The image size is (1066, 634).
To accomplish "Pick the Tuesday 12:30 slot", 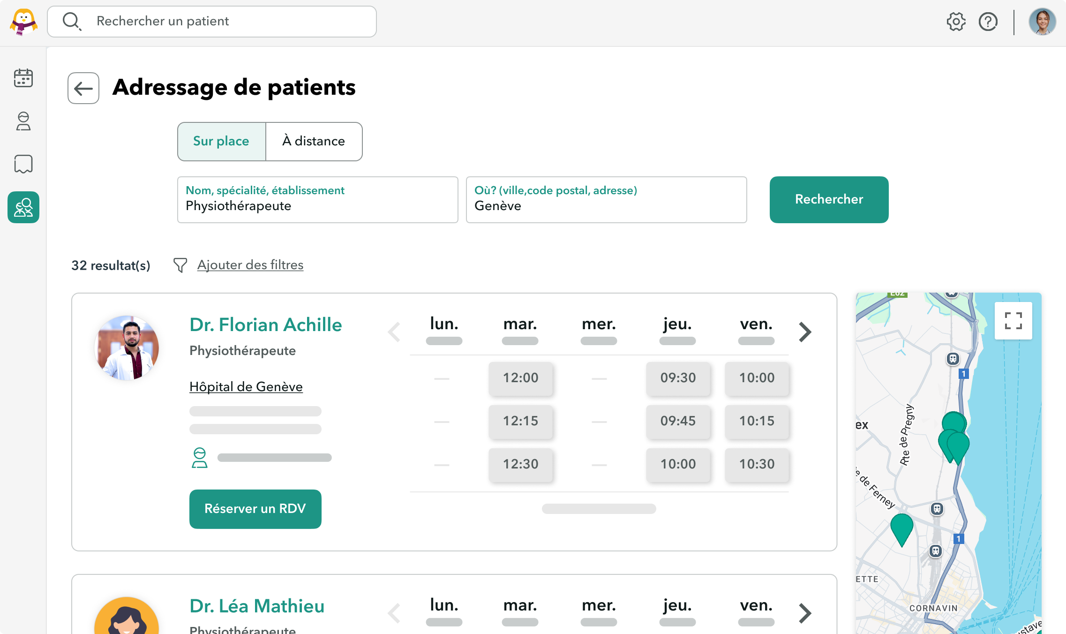I will pyautogui.click(x=520, y=464).
